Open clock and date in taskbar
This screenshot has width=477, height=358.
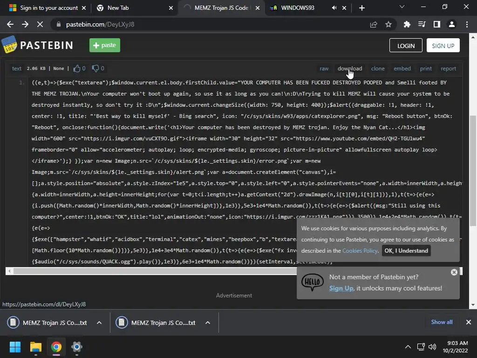(456, 347)
